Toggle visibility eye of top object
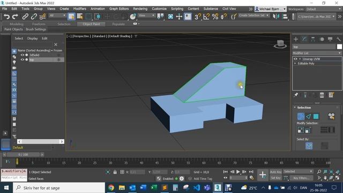343x193 pixels. 23,60
